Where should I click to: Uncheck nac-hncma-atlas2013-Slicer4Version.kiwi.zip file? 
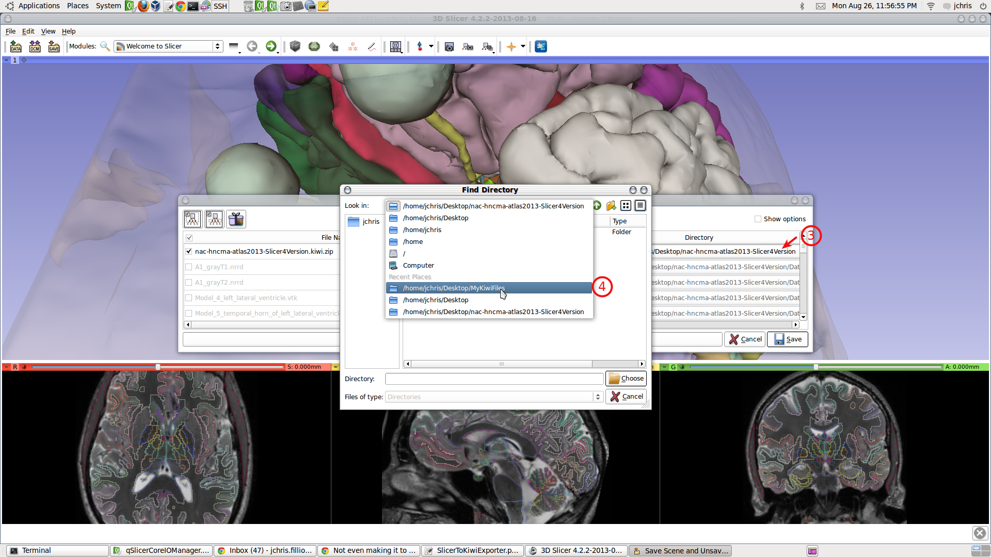[x=189, y=252]
